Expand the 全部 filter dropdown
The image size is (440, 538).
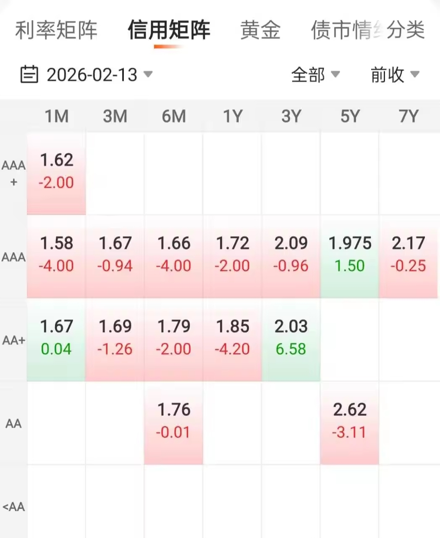click(x=315, y=75)
